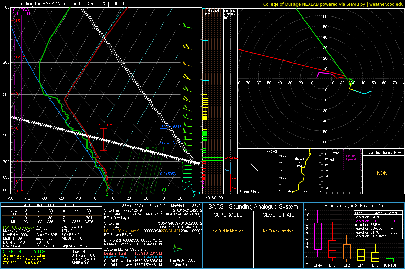Viewport: 405px width, 269px height.
Task: Click the 700-500mb LR value
Action: tap(24, 263)
